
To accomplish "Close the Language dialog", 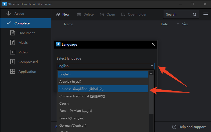I will click(153, 45).
